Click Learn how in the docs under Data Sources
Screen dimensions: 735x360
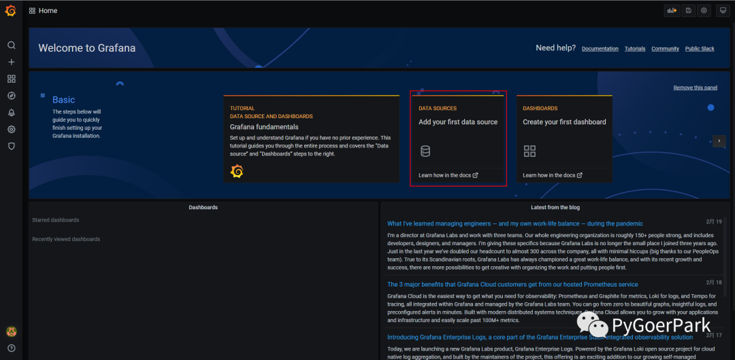[448, 175]
